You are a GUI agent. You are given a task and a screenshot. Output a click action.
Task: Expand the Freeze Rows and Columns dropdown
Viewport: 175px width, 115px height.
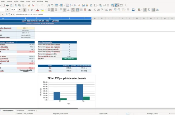tap(118, 5)
